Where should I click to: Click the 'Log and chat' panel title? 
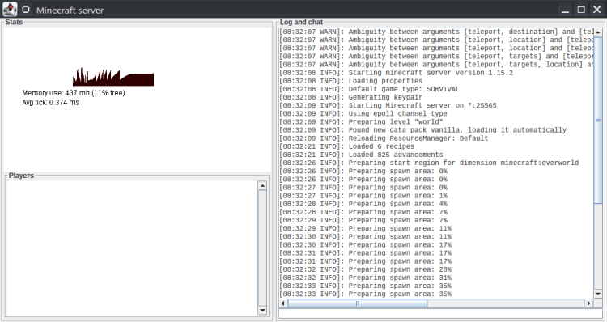[x=301, y=22]
